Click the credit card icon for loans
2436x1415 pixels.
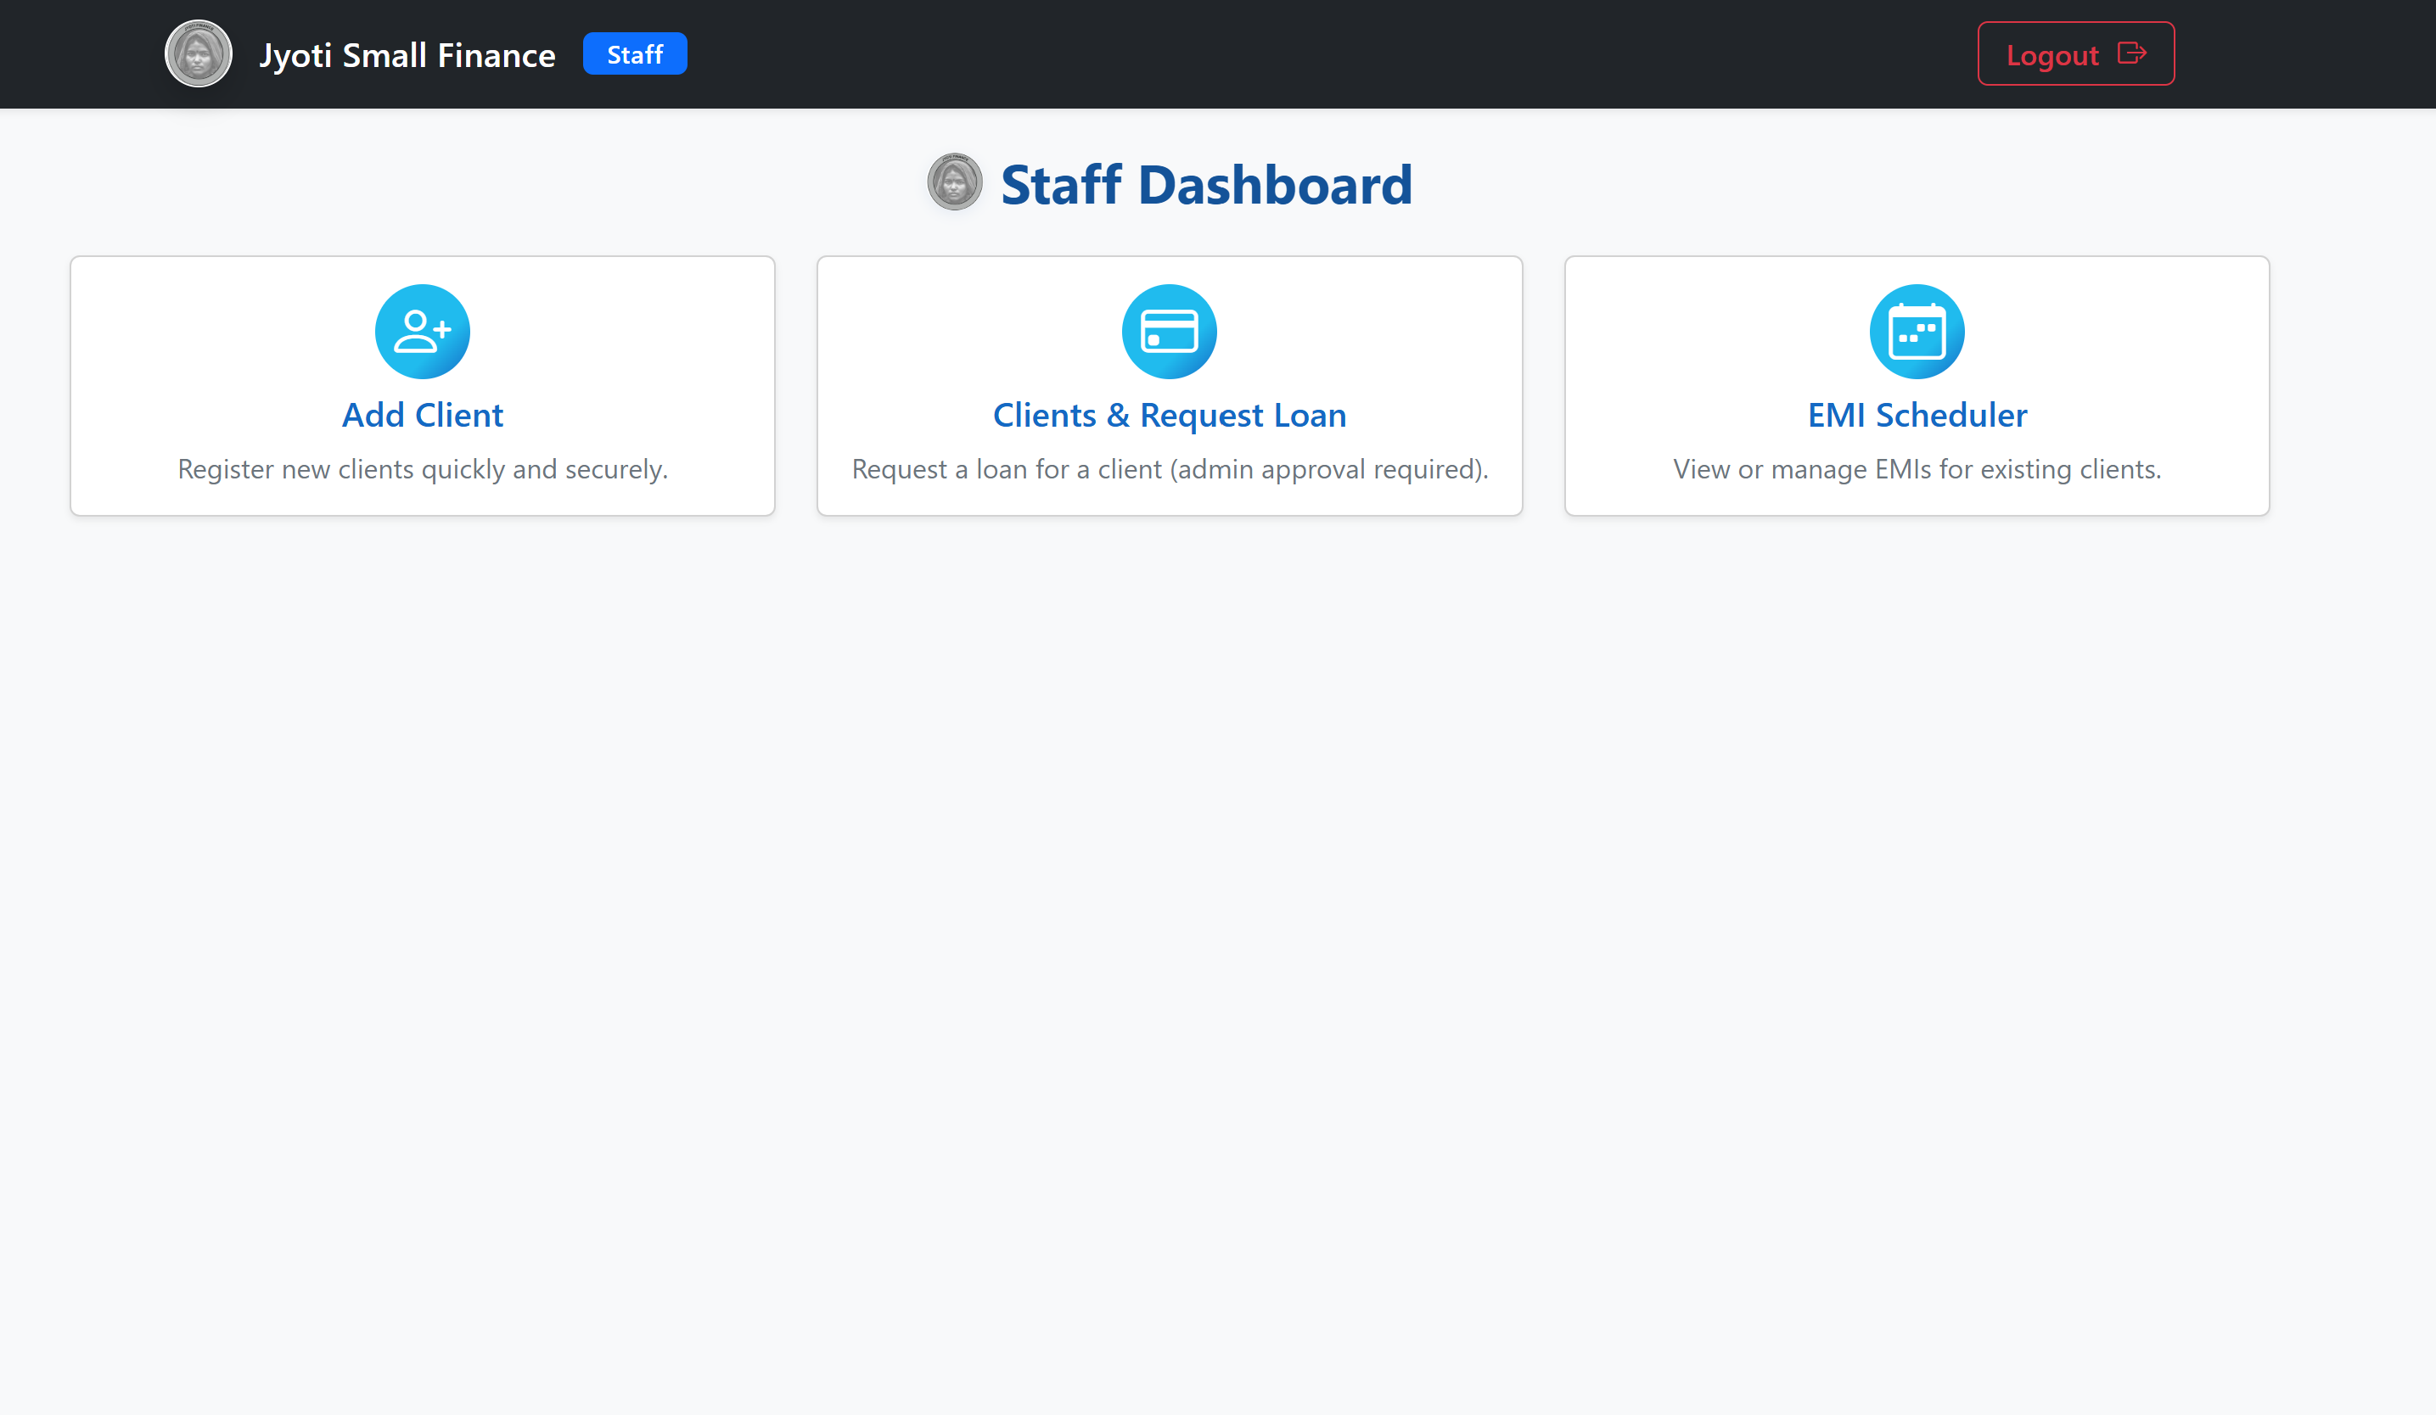coord(1169,332)
